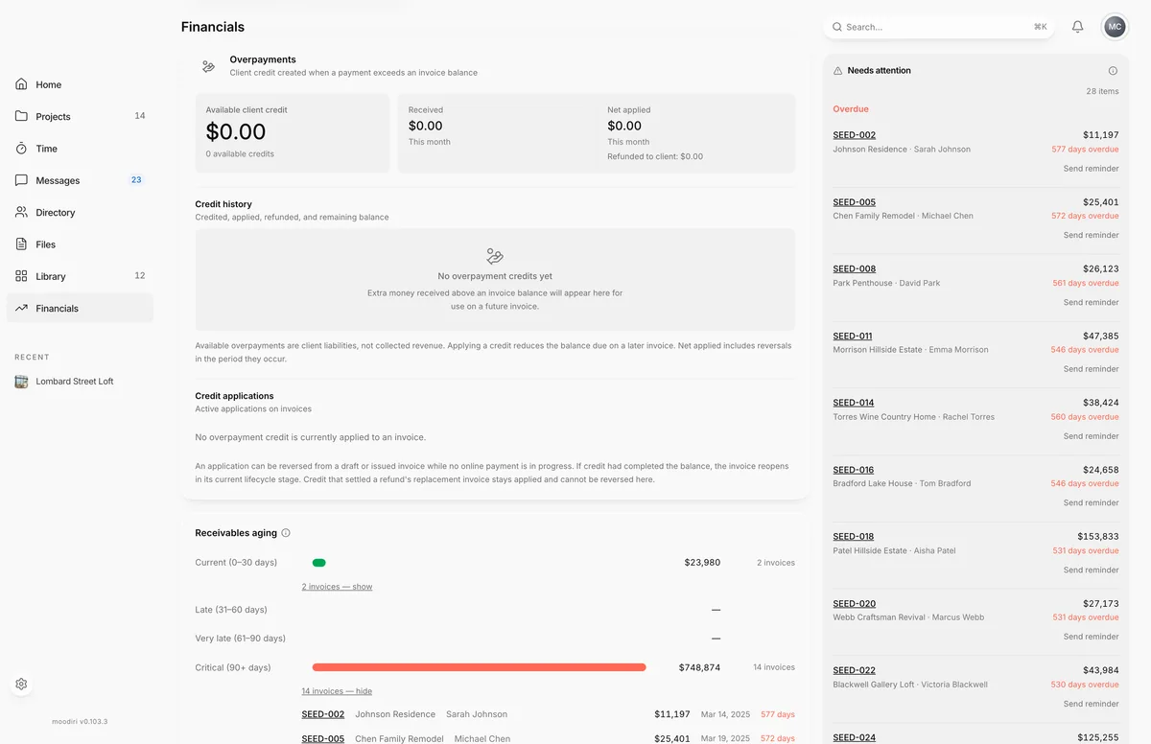Click the Directory people icon
Image resolution: width=1151 pixels, height=744 pixels.
click(x=21, y=212)
